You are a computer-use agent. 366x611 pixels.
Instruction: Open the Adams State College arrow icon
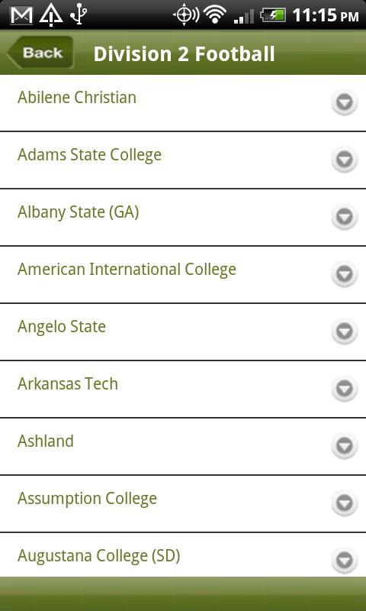[x=345, y=160]
